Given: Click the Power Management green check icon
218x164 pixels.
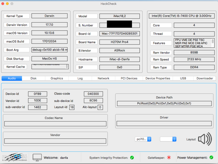Looking at the screenshot, I should coord(211,157).
